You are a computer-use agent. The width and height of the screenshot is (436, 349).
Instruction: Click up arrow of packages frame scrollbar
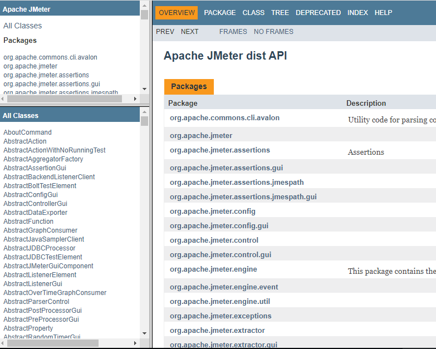point(145,4)
